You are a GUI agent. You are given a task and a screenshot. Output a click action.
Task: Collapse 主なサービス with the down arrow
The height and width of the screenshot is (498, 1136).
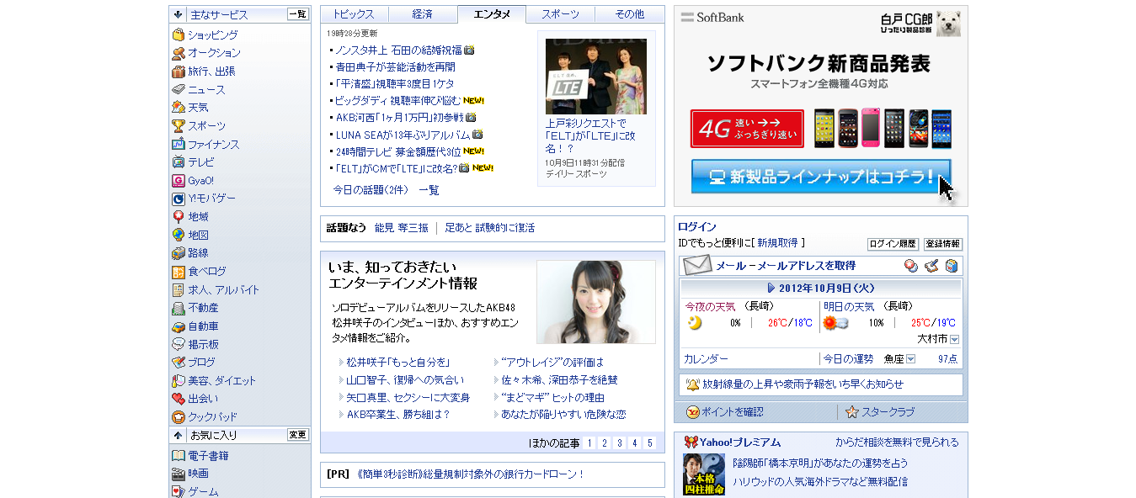pyautogui.click(x=178, y=14)
